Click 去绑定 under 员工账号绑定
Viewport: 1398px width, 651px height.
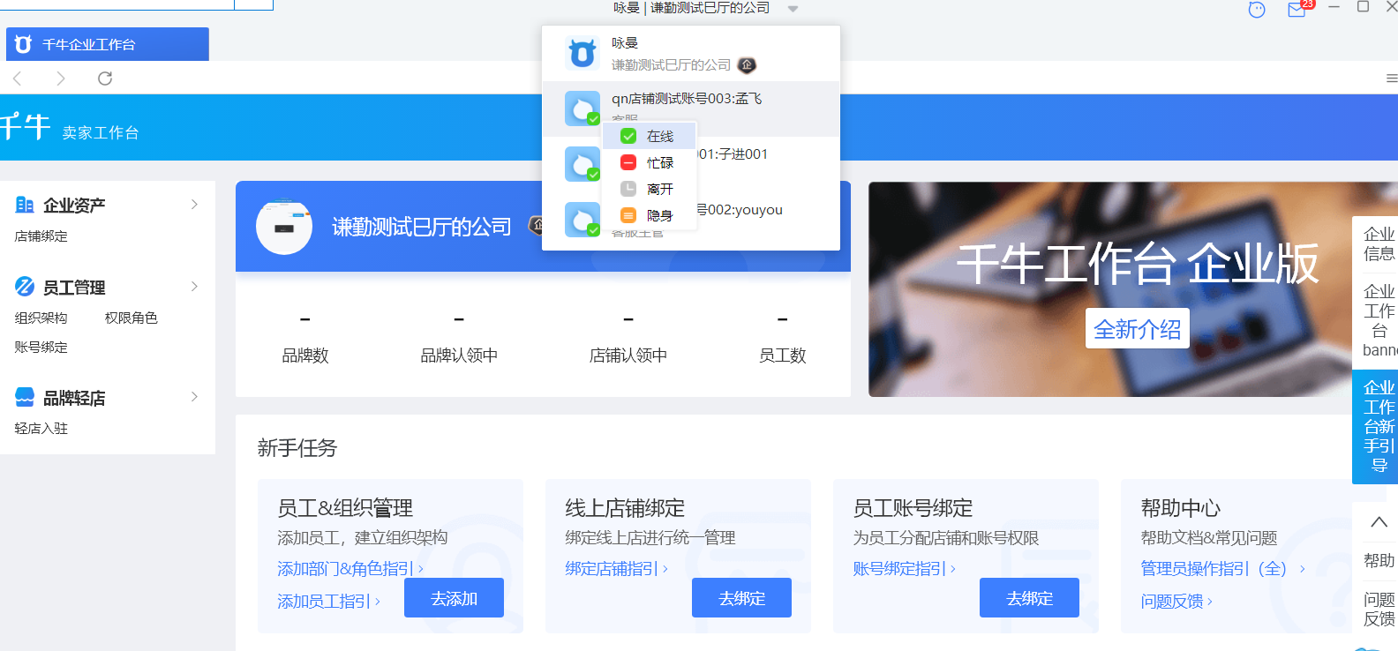coord(1029,598)
